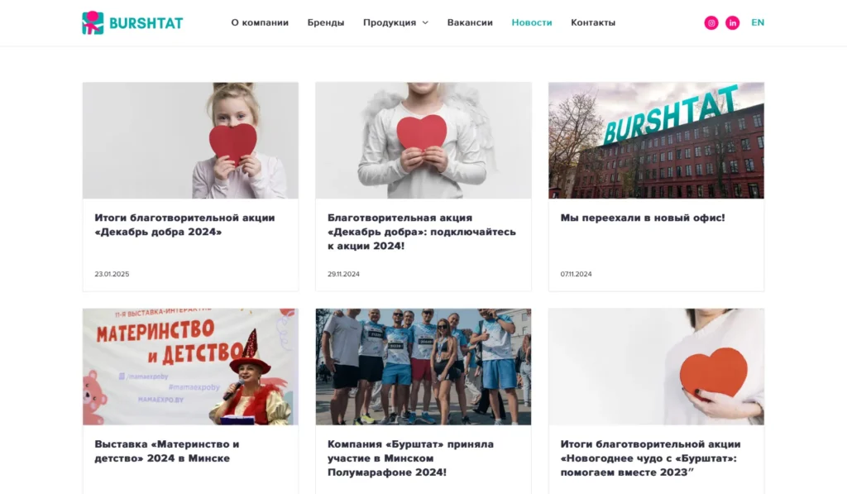Click the angel wings heart image

tap(423, 141)
